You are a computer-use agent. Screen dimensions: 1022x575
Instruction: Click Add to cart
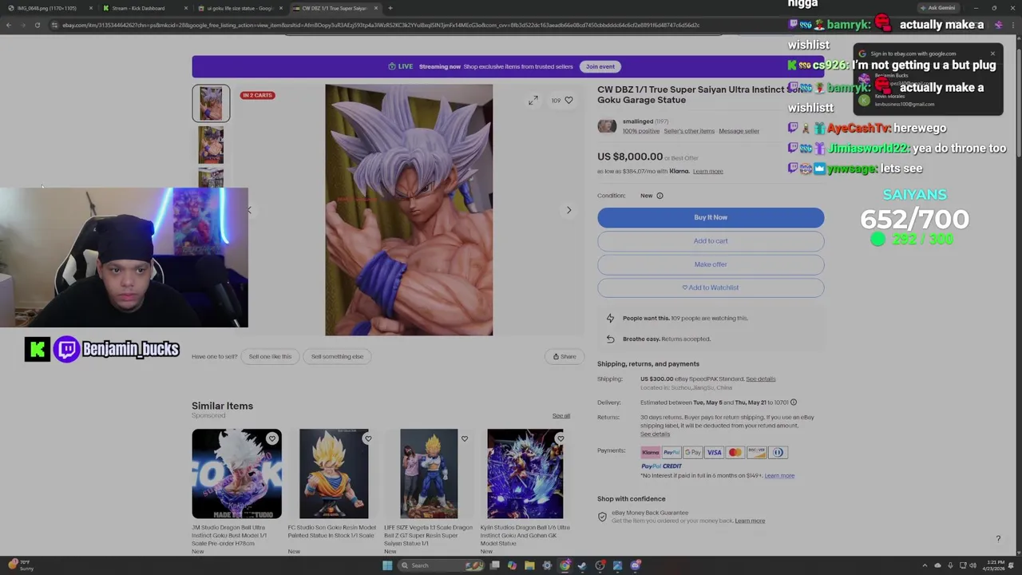click(711, 241)
